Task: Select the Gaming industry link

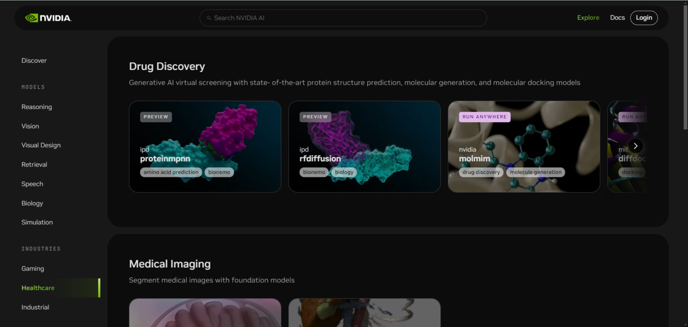Action: (33, 268)
